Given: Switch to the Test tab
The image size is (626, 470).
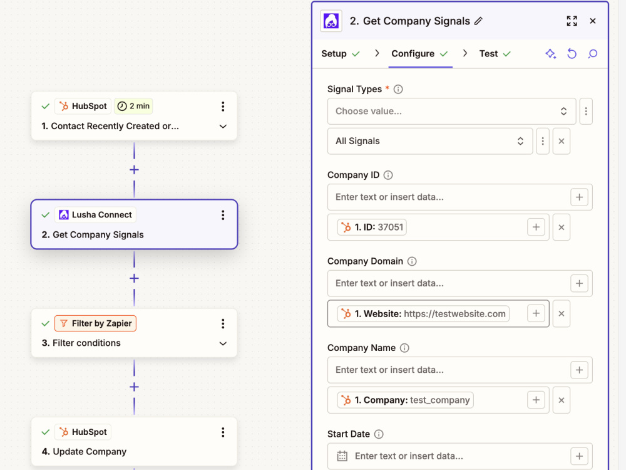Looking at the screenshot, I should (495, 53).
